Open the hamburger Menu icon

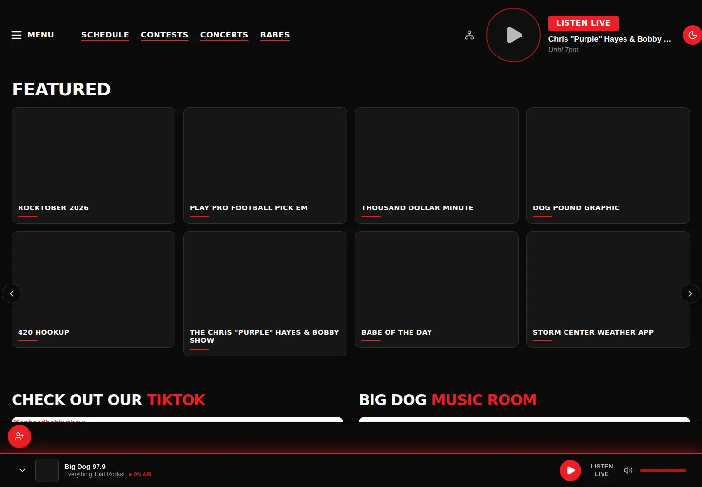17,35
